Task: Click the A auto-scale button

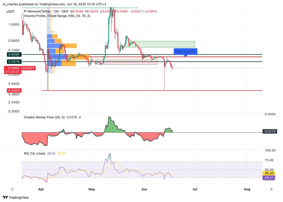Action: (272, 189)
